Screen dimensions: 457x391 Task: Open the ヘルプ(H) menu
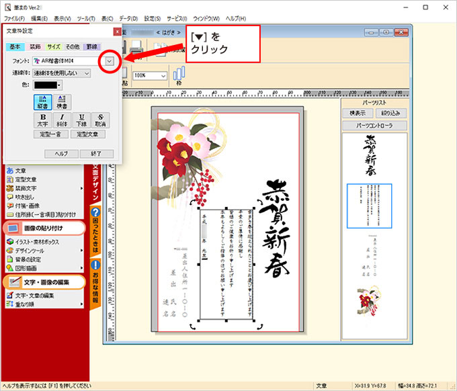point(236,18)
